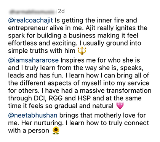
Task: Open the @realcoachajit profile mention
Action: pyautogui.click(x=30, y=20)
